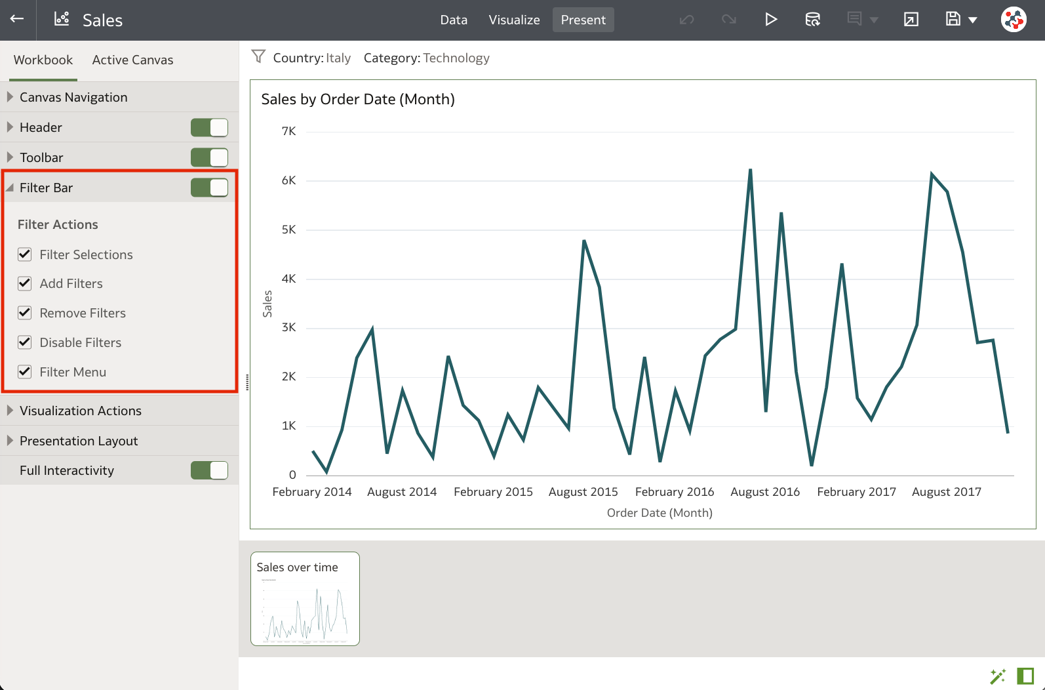Switch to the Visualize tab

pos(515,20)
